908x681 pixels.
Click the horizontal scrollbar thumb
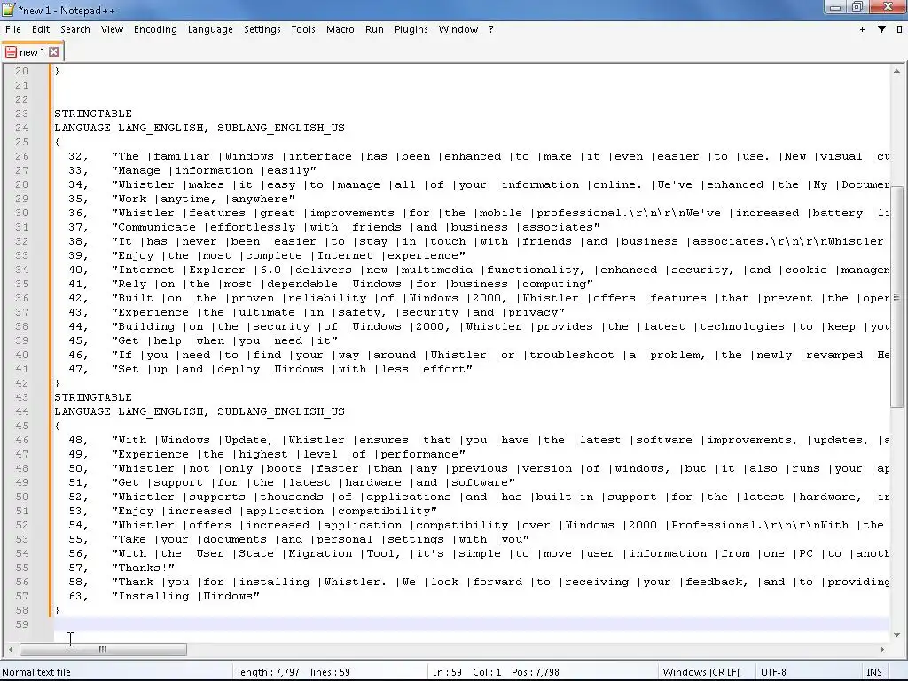(x=103, y=649)
